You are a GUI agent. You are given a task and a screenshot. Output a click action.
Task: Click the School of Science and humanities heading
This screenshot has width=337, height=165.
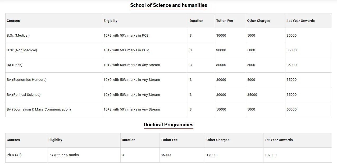168,5
